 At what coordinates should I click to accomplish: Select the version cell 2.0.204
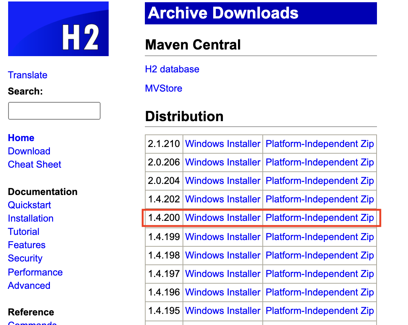tap(164, 181)
